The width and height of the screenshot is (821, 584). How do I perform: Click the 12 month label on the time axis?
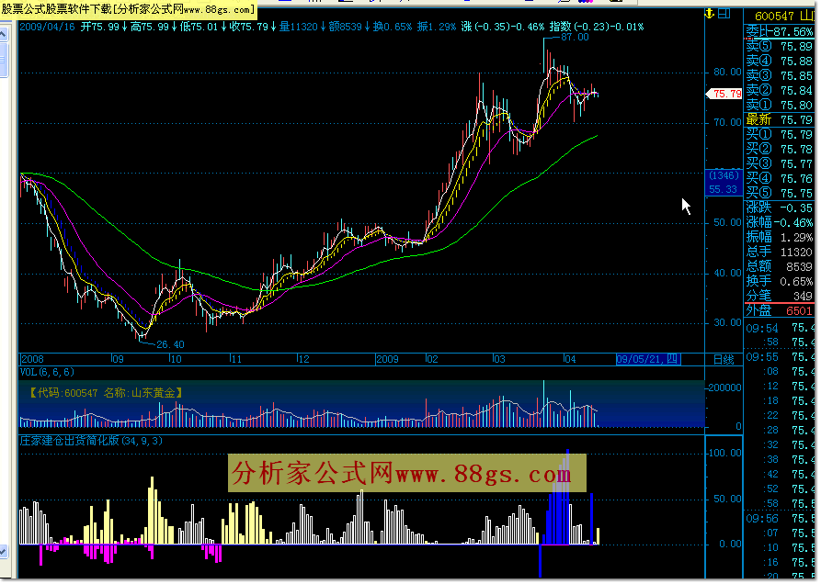tap(303, 359)
